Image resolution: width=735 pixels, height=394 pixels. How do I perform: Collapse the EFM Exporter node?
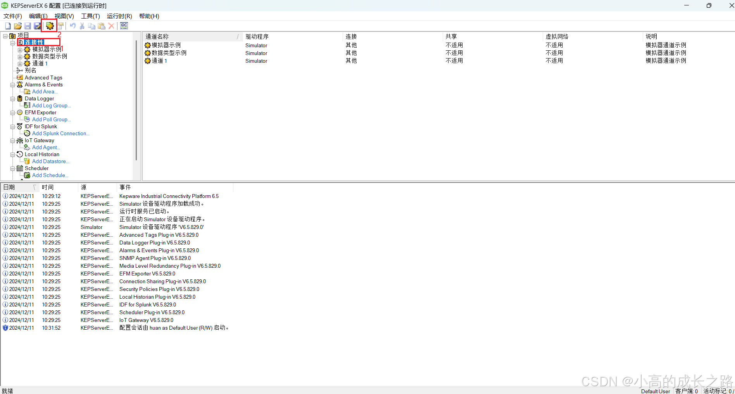[x=12, y=112]
